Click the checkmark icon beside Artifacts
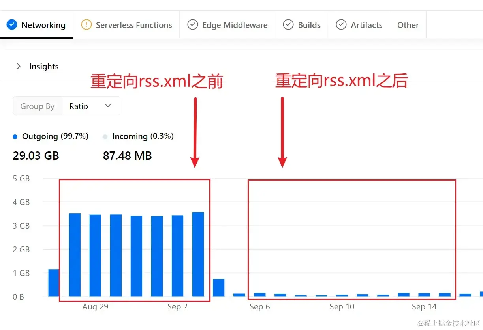483x330 pixels. tap(341, 24)
